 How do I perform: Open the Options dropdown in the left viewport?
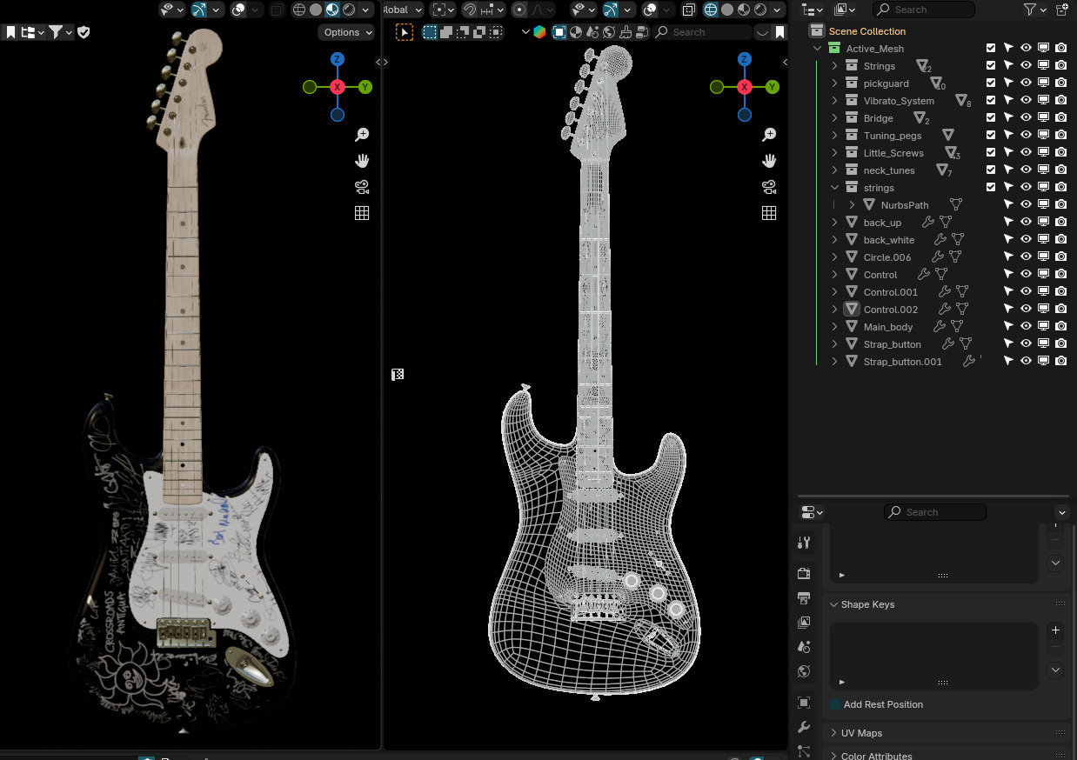(x=347, y=32)
